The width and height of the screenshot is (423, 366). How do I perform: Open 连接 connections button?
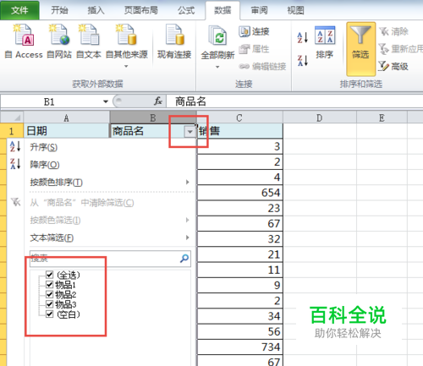point(254,31)
